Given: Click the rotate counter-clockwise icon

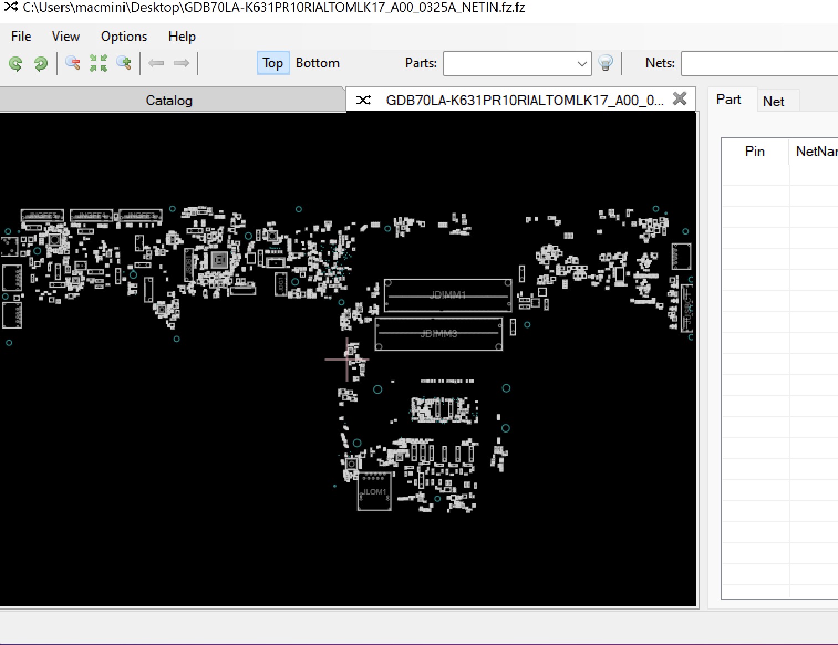Looking at the screenshot, I should pos(15,64).
